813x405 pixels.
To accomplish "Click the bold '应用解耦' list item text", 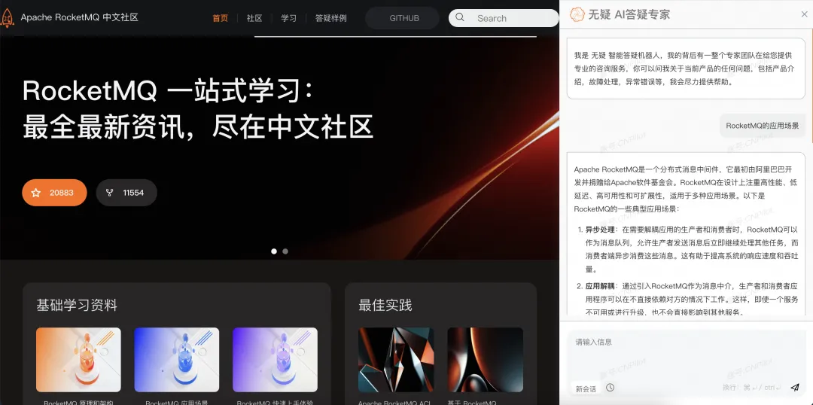I will click(601, 286).
